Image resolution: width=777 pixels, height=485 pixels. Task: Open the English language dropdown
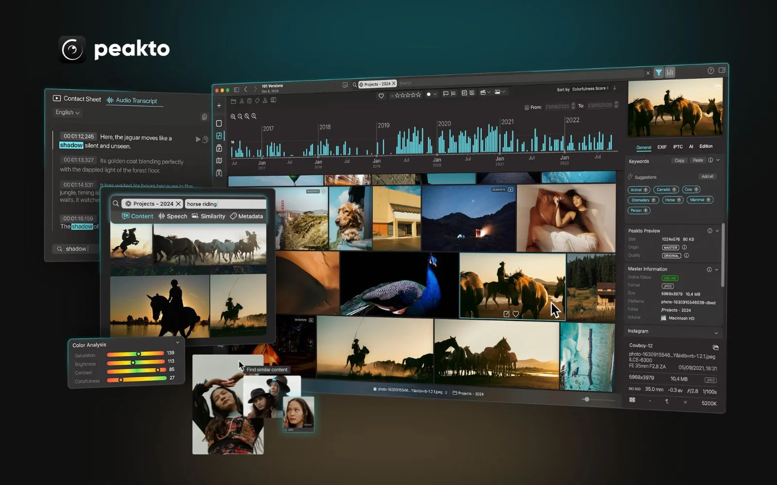(x=68, y=113)
